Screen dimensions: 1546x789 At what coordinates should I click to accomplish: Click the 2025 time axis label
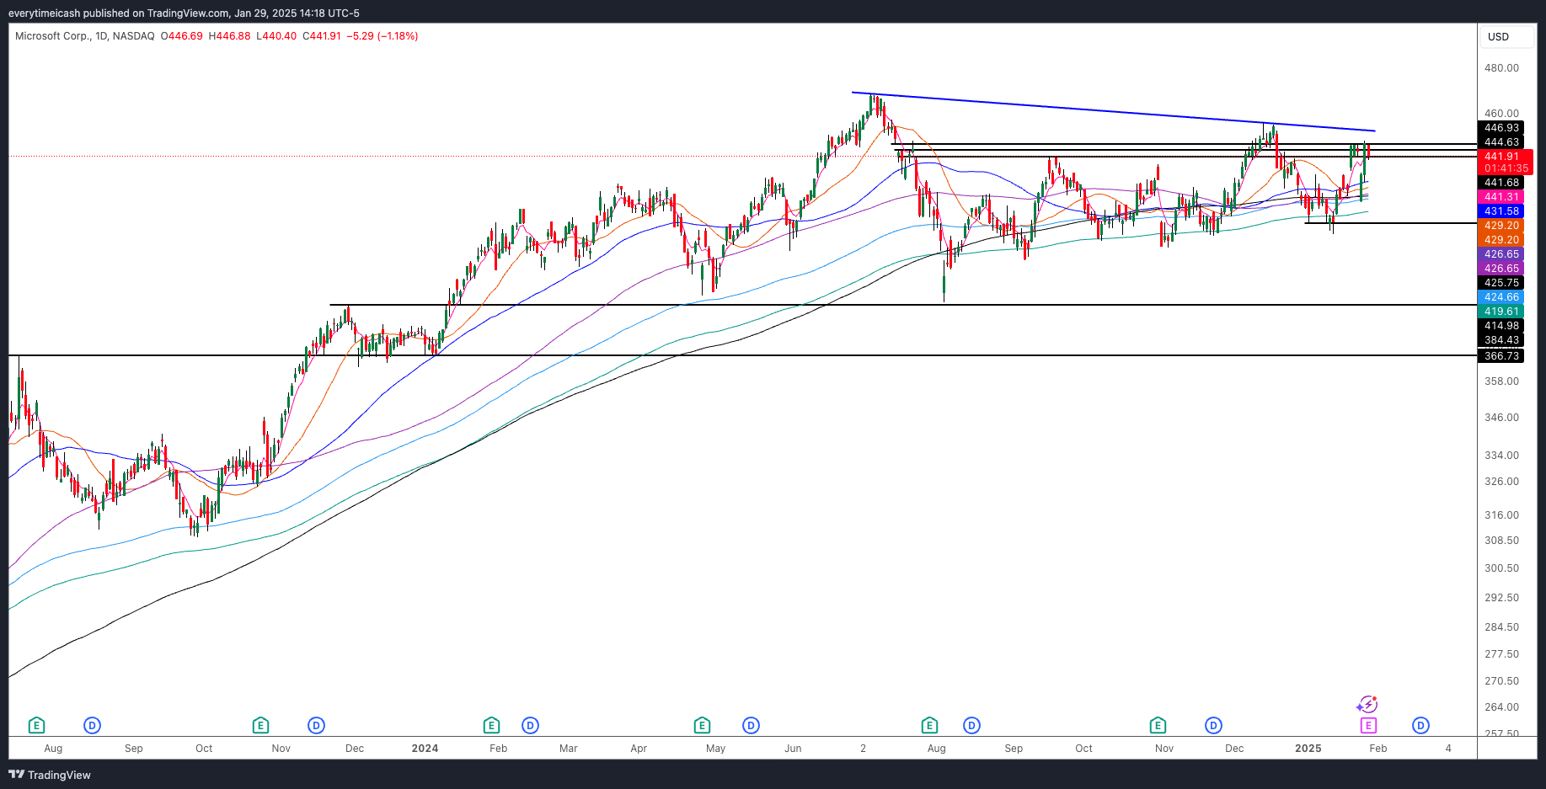(1308, 749)
